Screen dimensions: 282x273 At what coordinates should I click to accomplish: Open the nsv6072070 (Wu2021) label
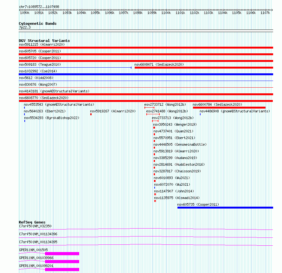point(172,184)
